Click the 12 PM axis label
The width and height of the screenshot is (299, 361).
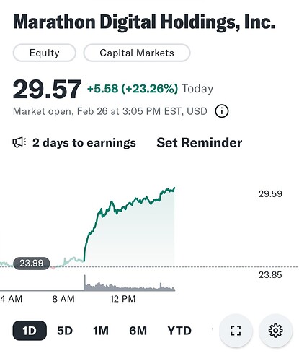(123, 299)
